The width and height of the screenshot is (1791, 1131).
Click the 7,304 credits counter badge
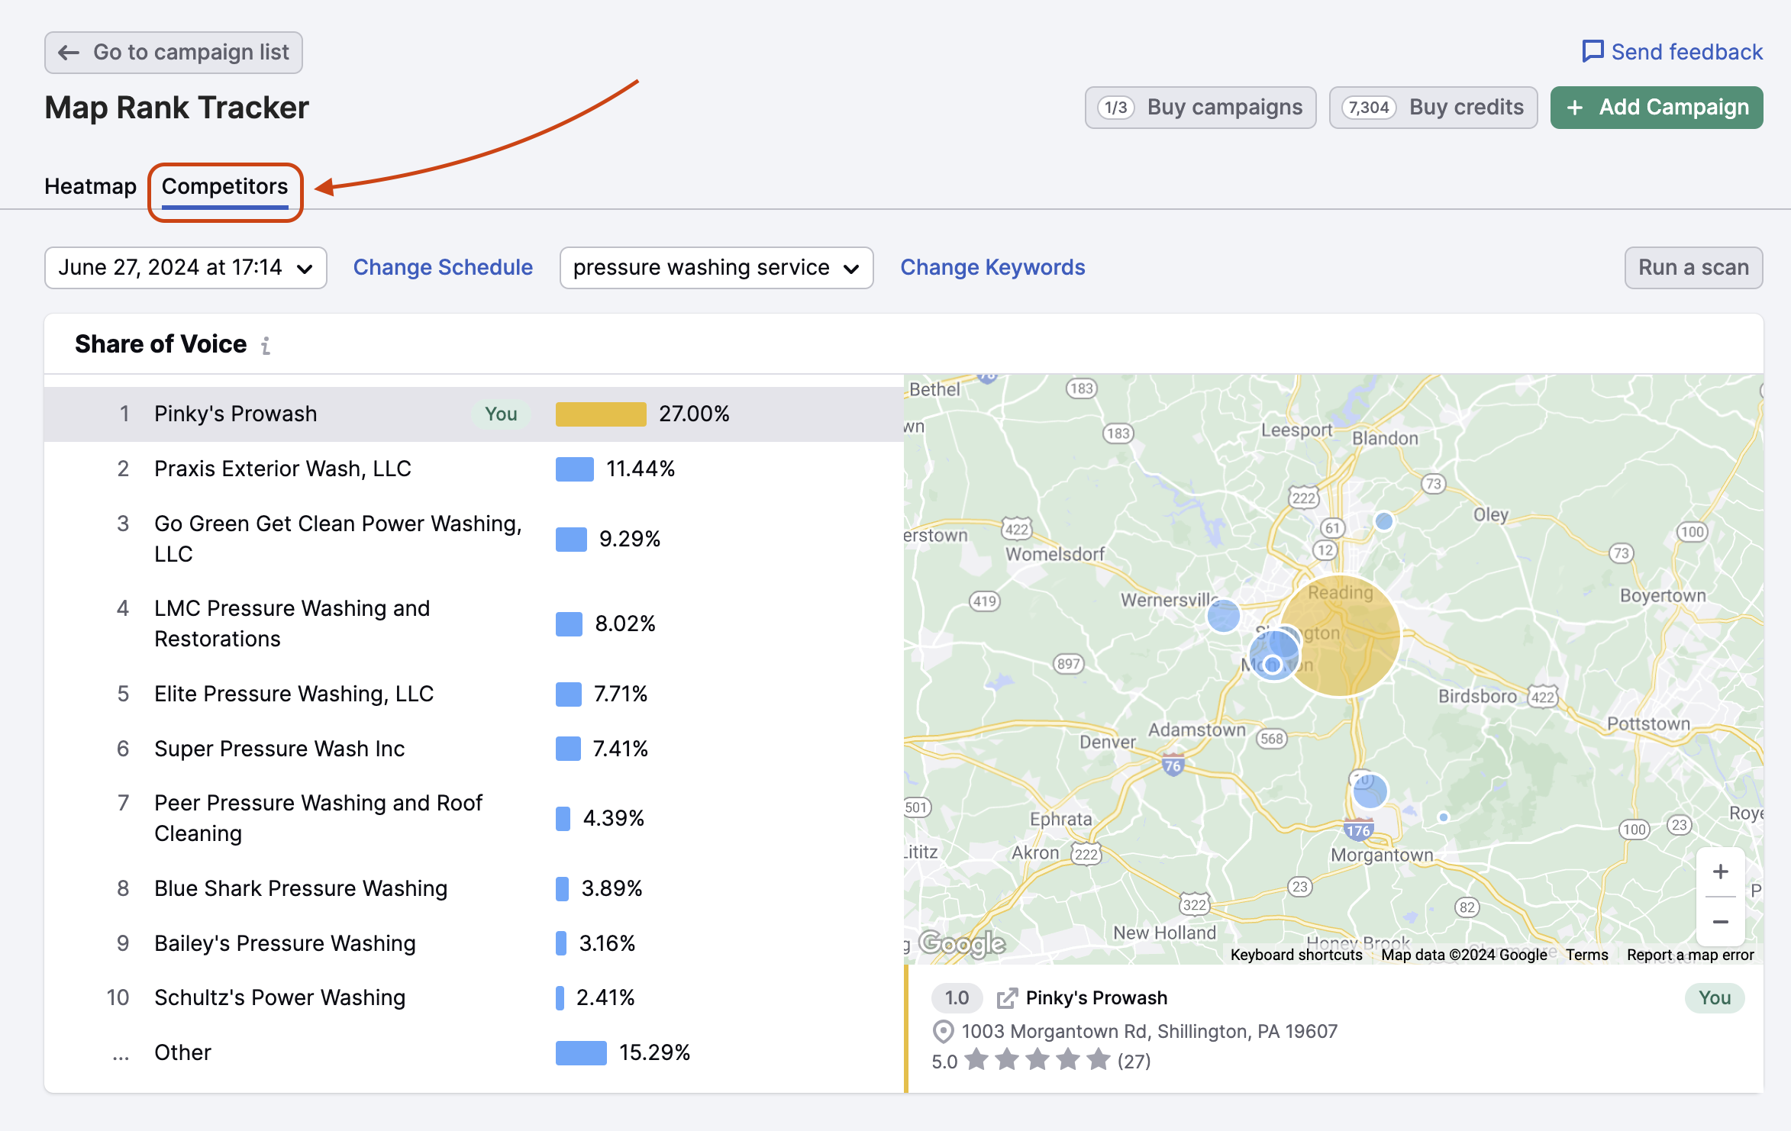click(1369, 108)
